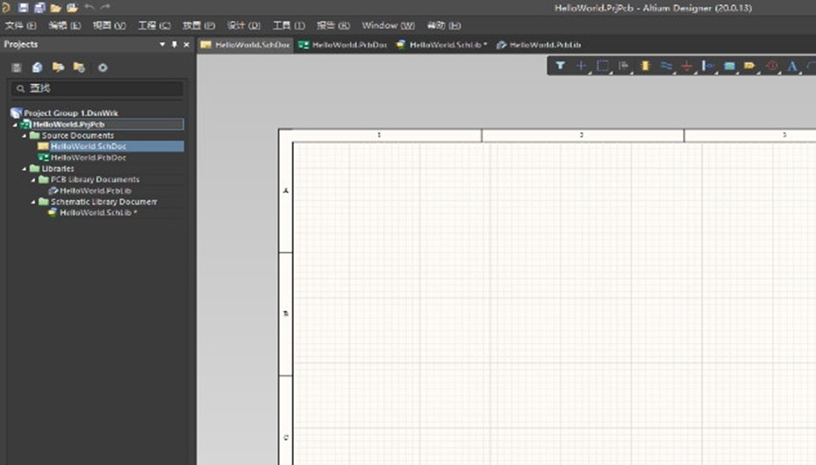Select the rectangle selection tool
The height and width of the screenshot is (465, 816).
603,66
